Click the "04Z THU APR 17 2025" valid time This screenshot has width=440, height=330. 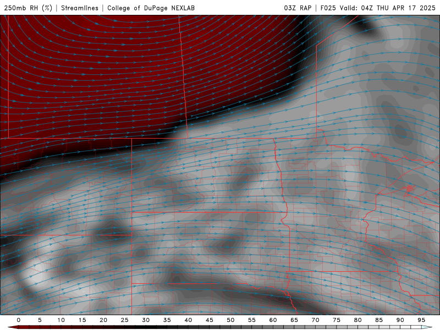tap(398, 8)
